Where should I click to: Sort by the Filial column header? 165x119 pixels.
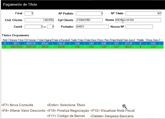pos(5,40)
